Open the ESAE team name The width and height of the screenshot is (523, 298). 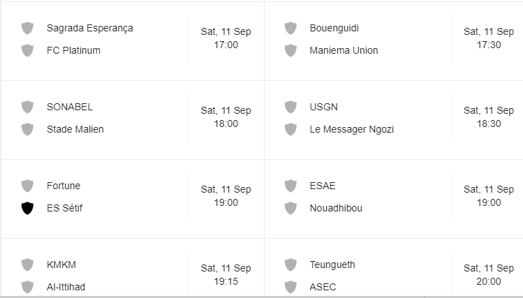tap(323, 186)
